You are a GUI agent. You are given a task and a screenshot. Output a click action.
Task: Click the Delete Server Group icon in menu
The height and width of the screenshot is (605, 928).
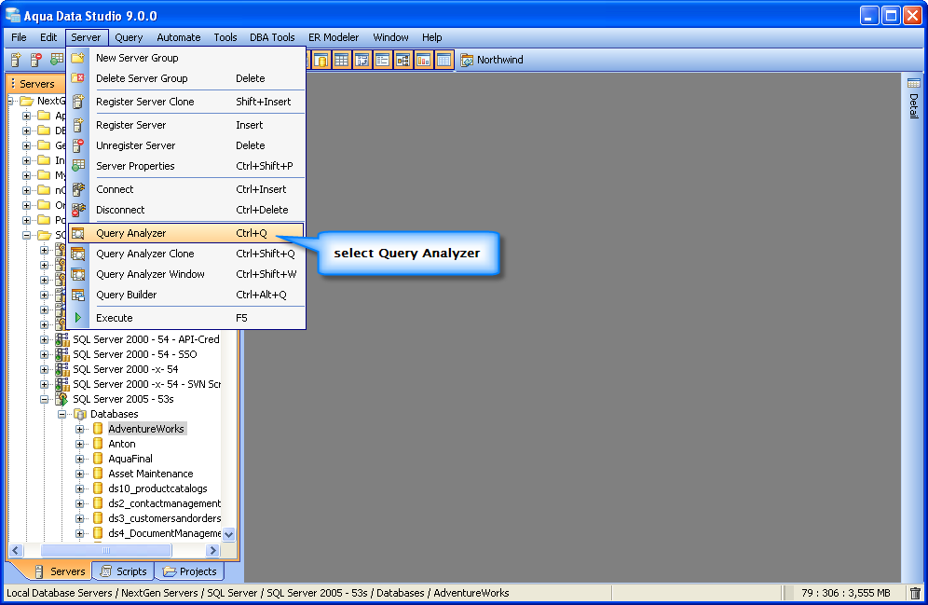pyautogui.click(x=78, y=78)
